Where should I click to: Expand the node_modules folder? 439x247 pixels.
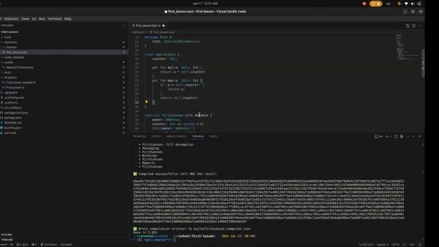tap(14, 58)
